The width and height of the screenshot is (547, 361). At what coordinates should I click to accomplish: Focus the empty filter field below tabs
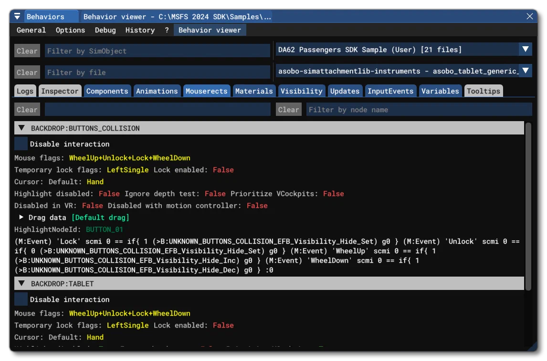(x=158, y=109)
